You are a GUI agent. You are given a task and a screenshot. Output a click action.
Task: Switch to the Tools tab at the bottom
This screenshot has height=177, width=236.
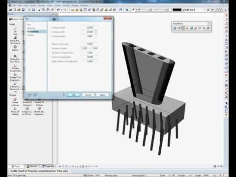[x=16, y=166]
